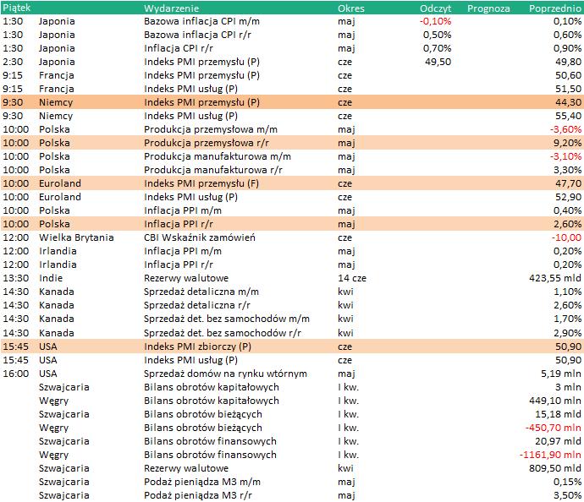Select the red '-3,10%' value

coord(565,156)
